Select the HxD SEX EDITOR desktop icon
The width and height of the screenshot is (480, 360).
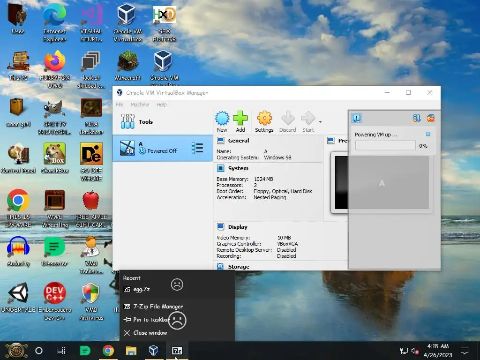[165, 23]
